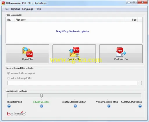This screenshot has width=149, height=122.
Task: Open the Help menu
Action: coord(38,9)
